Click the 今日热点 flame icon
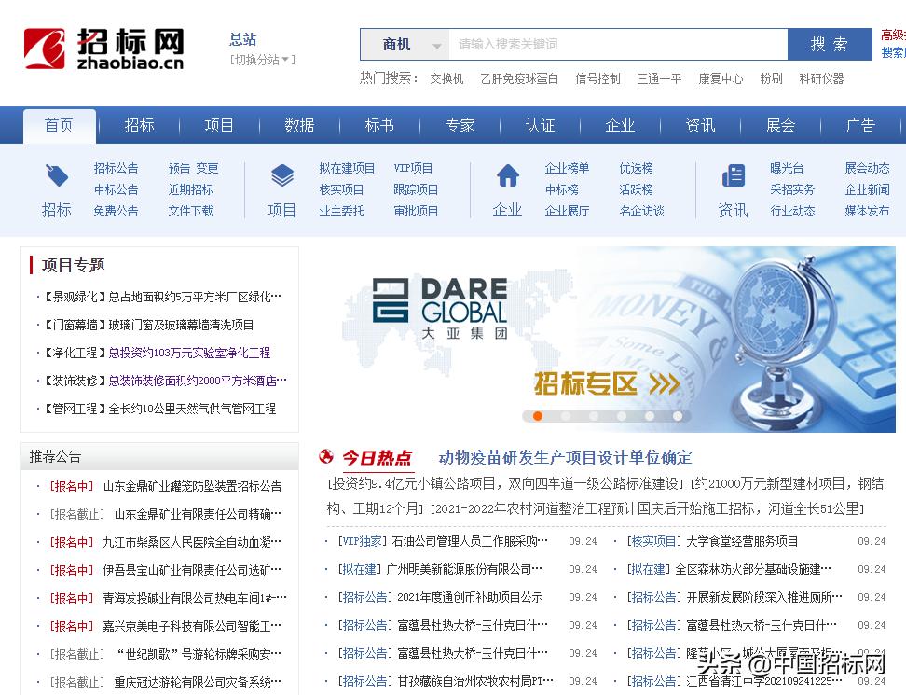The image size is (906, 695). [x=325, y=457]
